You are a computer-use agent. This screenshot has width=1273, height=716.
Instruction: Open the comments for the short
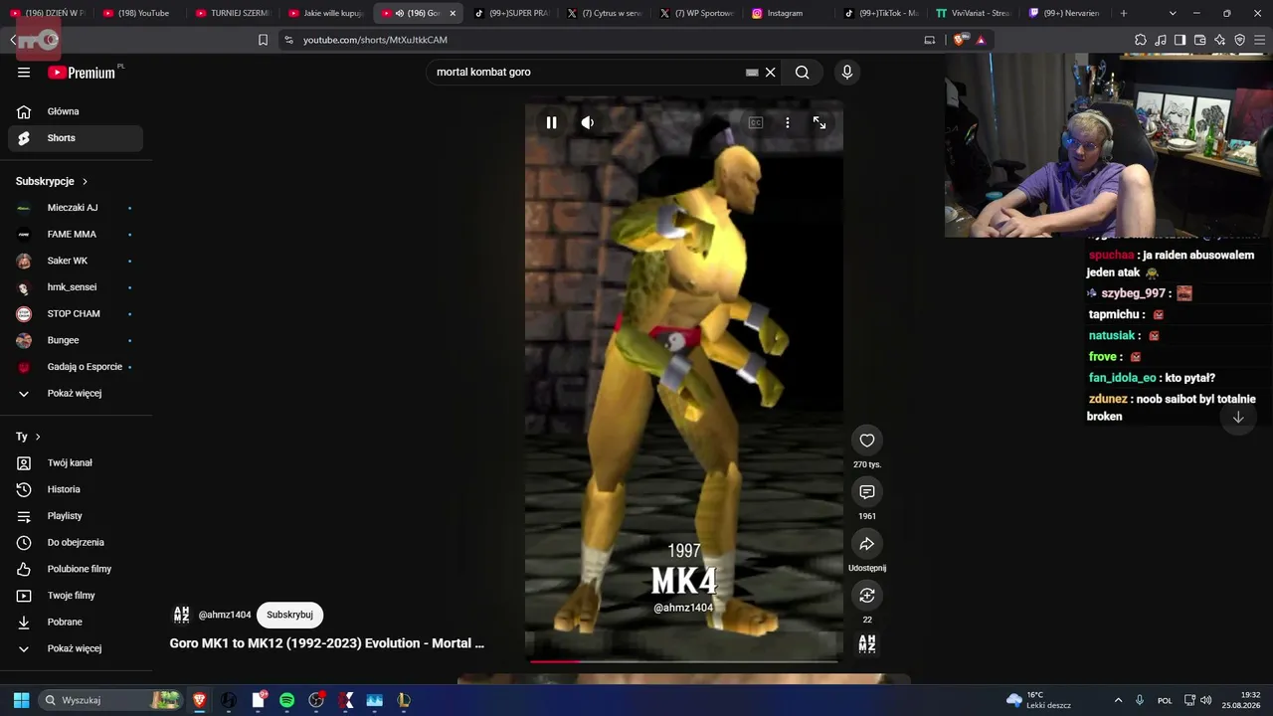coord(867,492)
